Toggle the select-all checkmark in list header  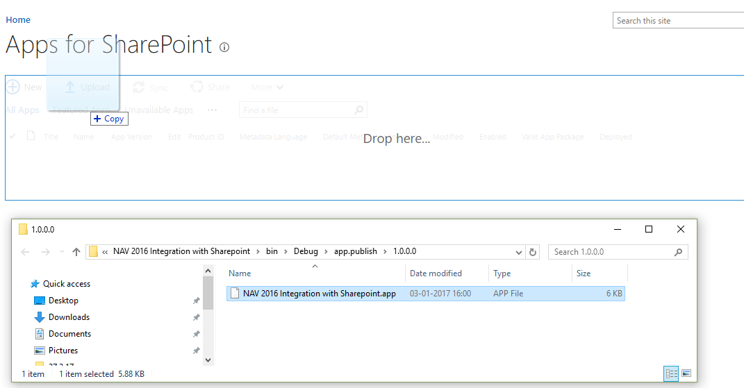[x=13, y=136]
